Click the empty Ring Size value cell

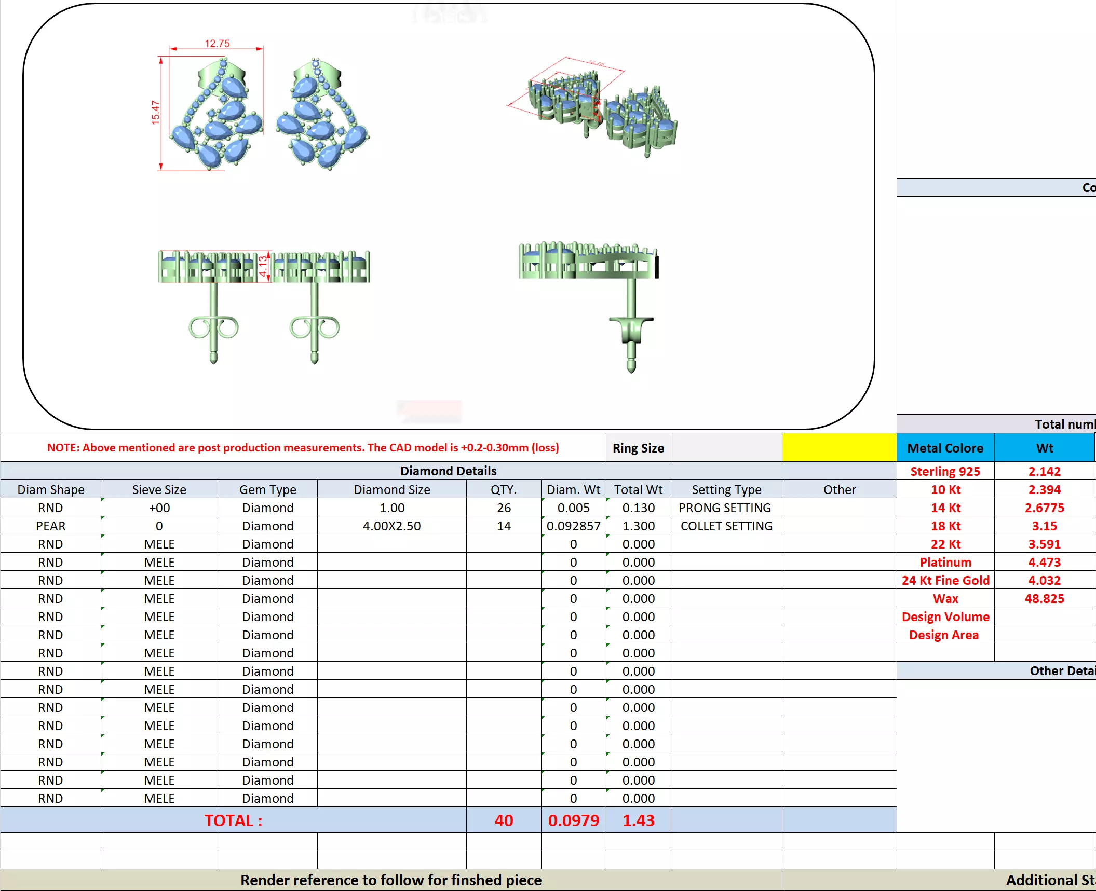pyautogui.click(x=726, y=447)
